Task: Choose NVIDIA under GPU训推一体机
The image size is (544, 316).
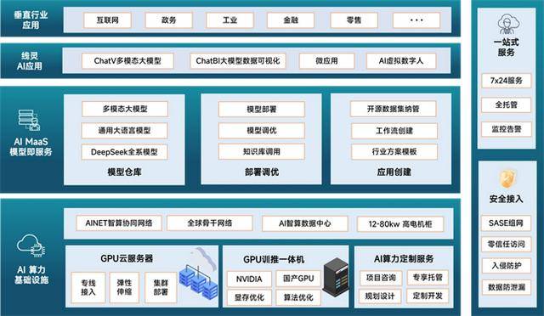Action: tap(249, 279)
